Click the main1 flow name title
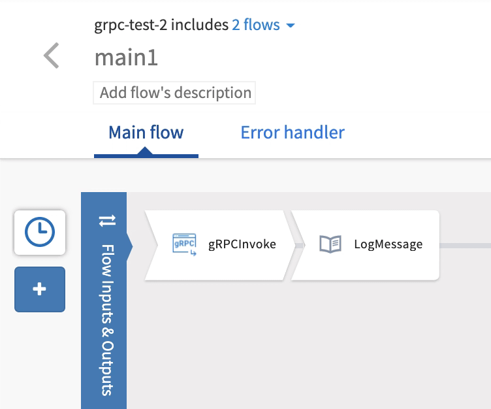This screenshot has height=409, width=491. coord(126,57)
